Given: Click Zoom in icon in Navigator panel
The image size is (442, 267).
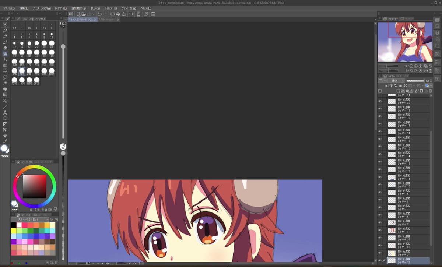Looking at the screenshot, I should click(416, 66).
